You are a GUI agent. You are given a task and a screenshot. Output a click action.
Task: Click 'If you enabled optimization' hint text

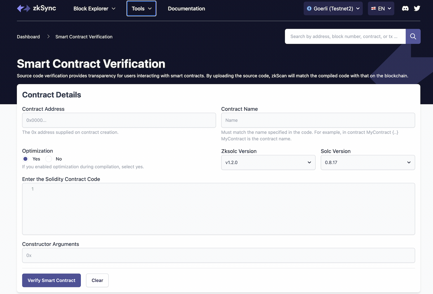[x=83, y=167]
